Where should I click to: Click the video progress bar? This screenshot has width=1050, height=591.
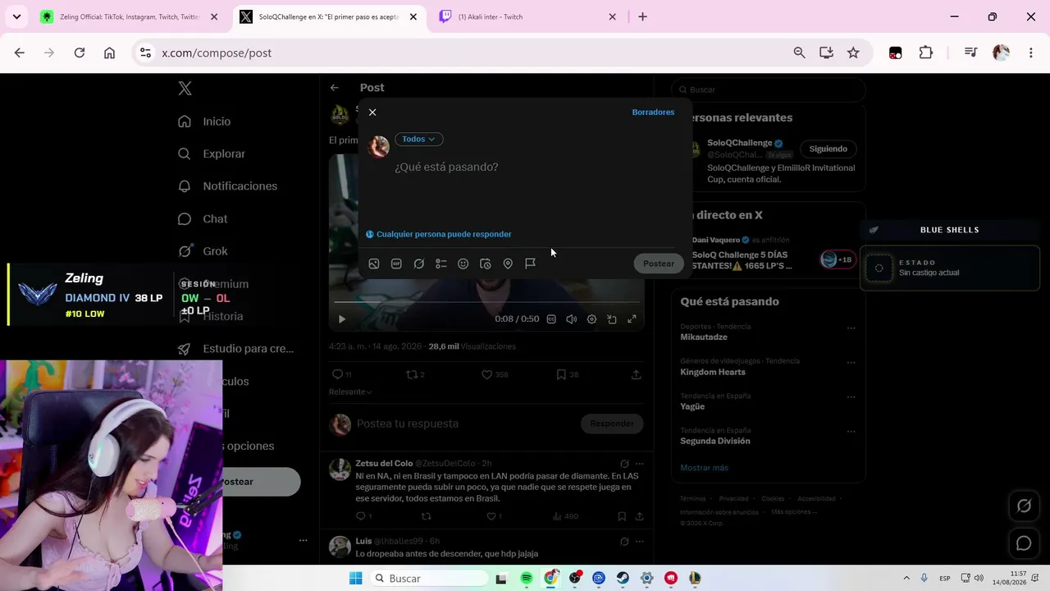coord(486,303)
